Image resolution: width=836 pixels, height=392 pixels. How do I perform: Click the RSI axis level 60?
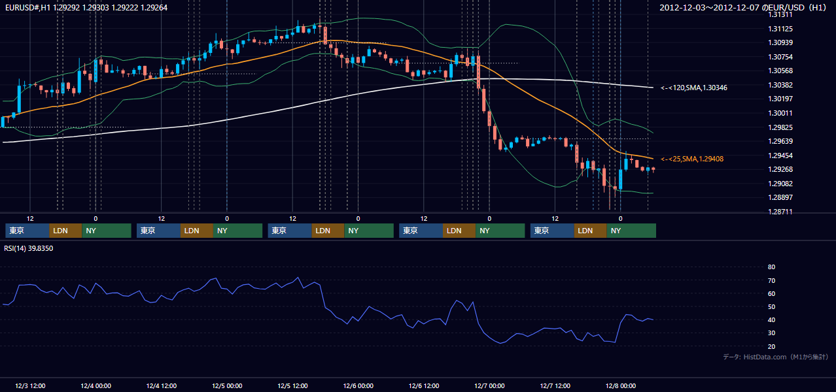[x=771, y=293]
